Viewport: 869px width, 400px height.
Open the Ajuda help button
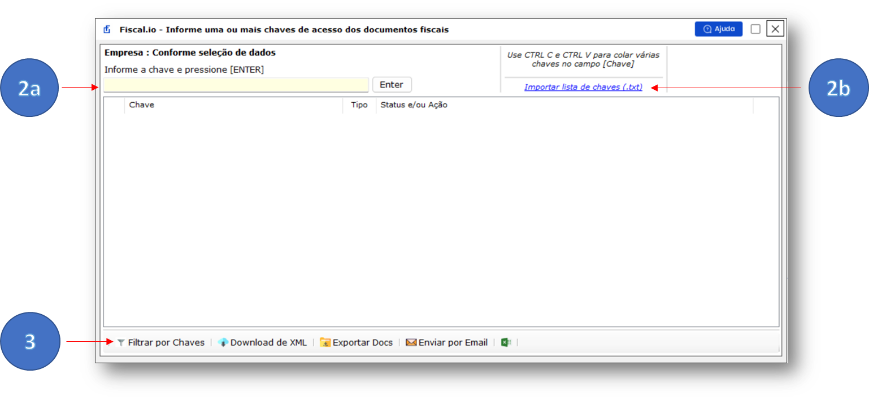(x=718, y=29)
